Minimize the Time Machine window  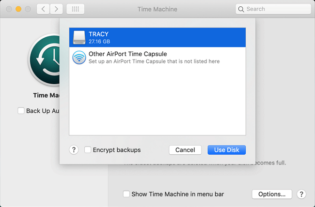click(x=18, y=9)
